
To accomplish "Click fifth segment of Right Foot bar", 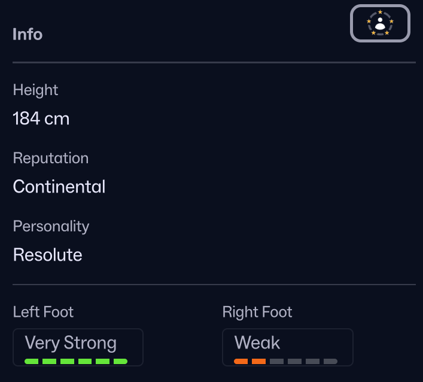I will coord(312,362).
